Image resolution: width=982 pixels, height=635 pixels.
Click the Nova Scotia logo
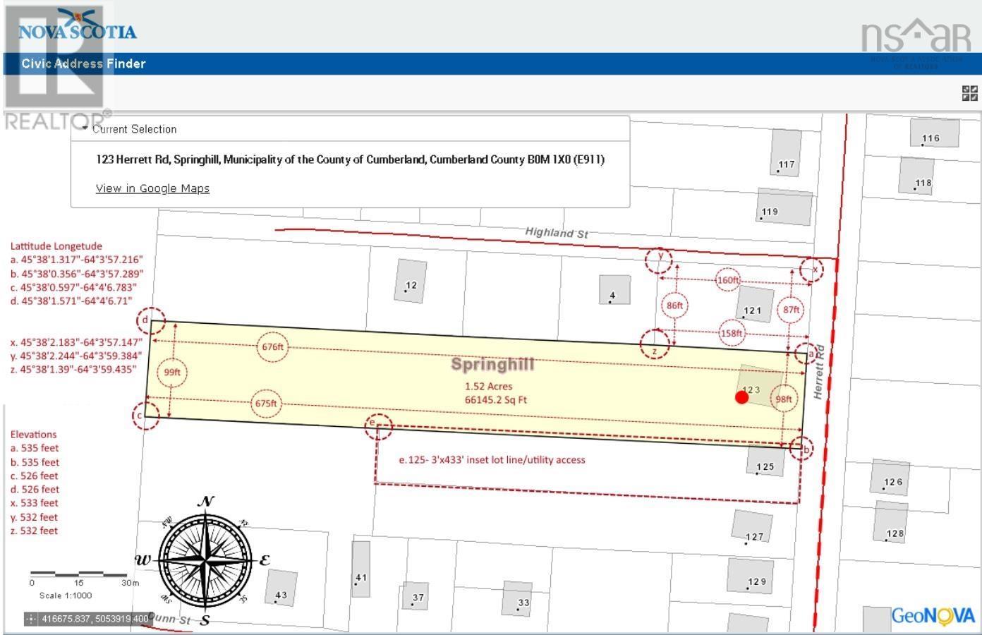point(78,28)
